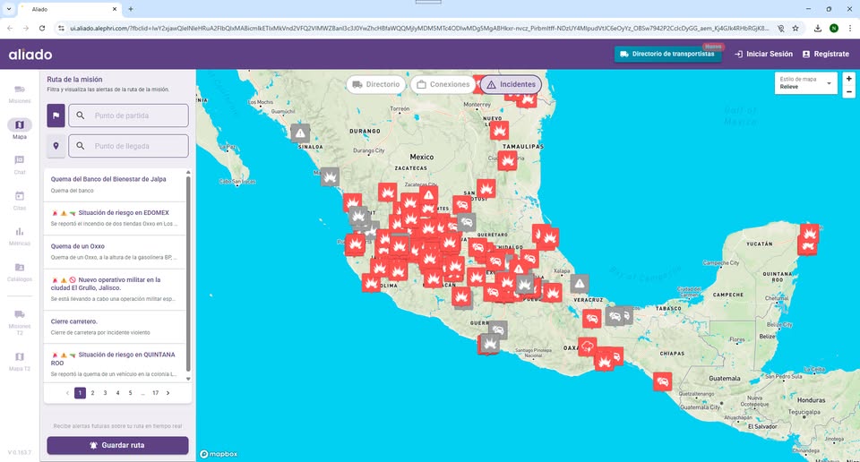
Task: Go to alerts page 3
Action: coord(106,393)
